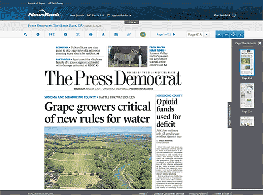Download the page using download icon
This screenshot has width=263, height=195.
click(x=103, y=34)
